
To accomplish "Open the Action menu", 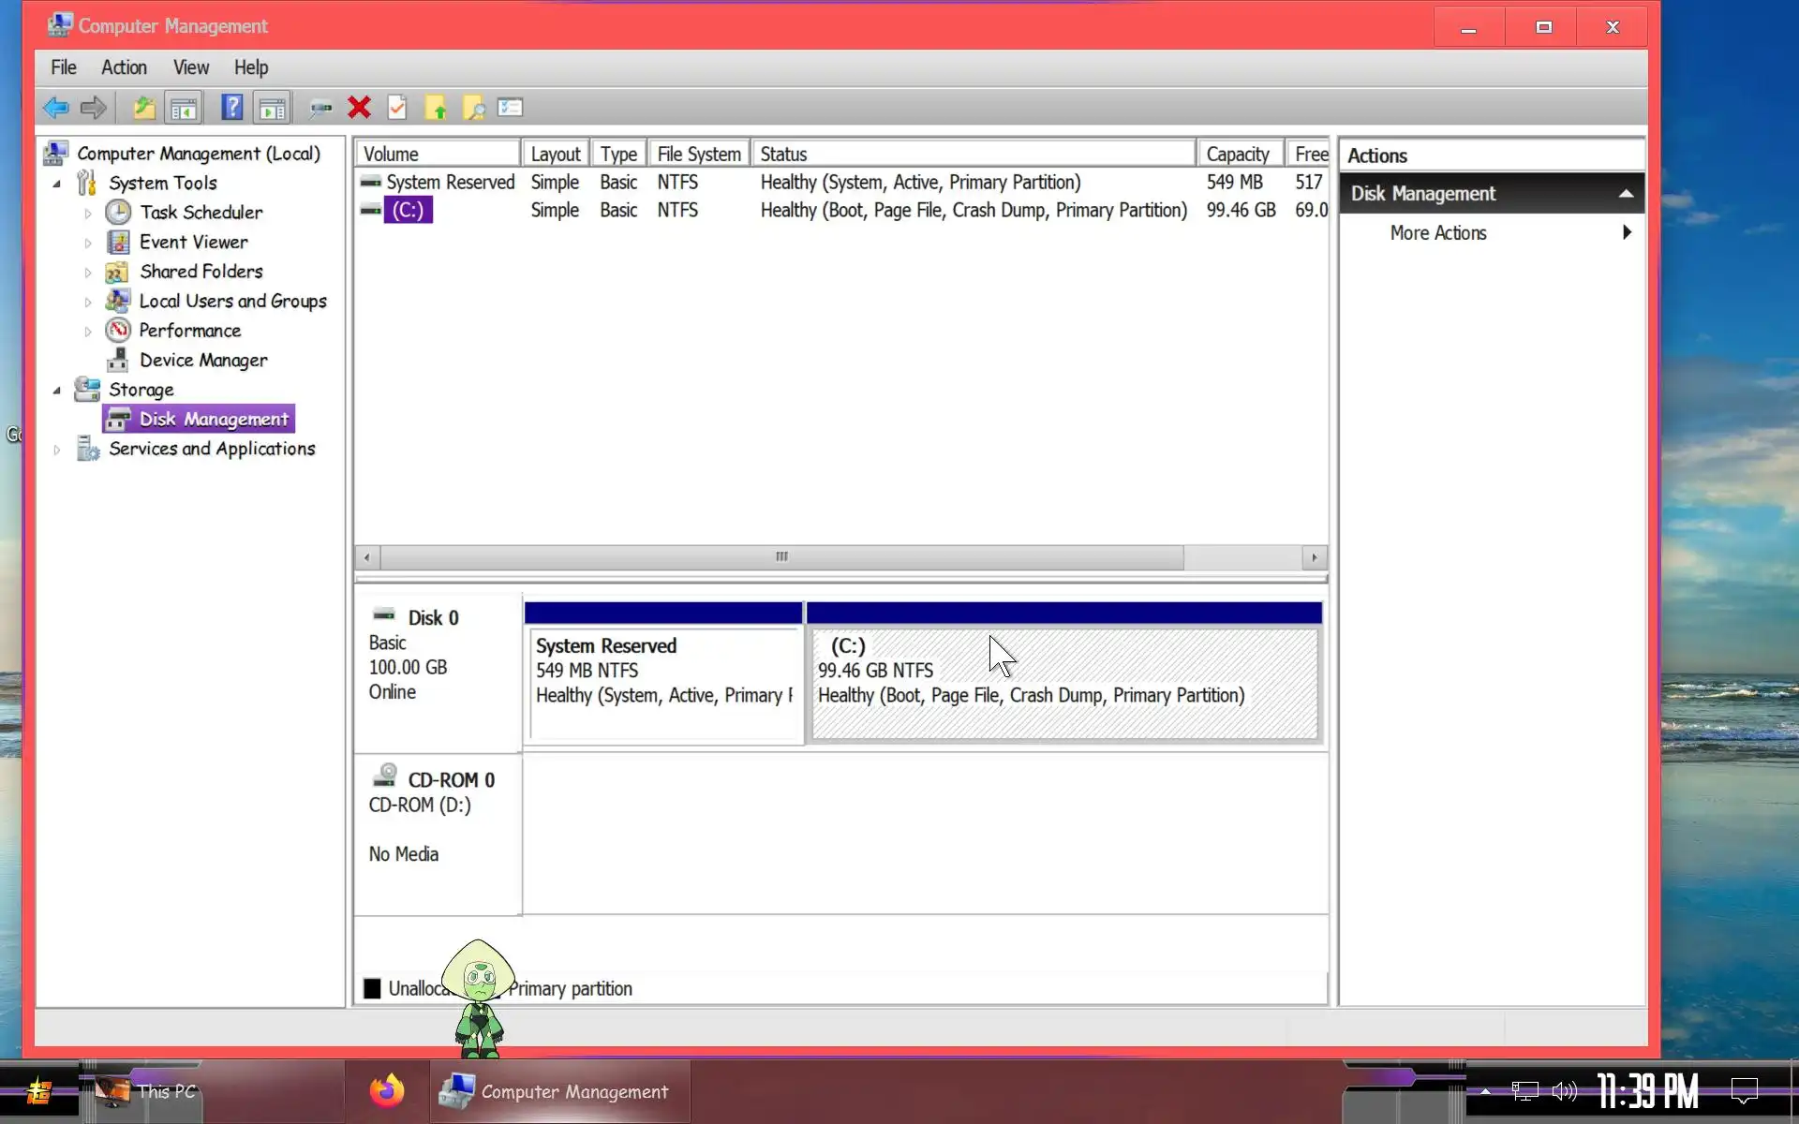I will click(124, 67).
